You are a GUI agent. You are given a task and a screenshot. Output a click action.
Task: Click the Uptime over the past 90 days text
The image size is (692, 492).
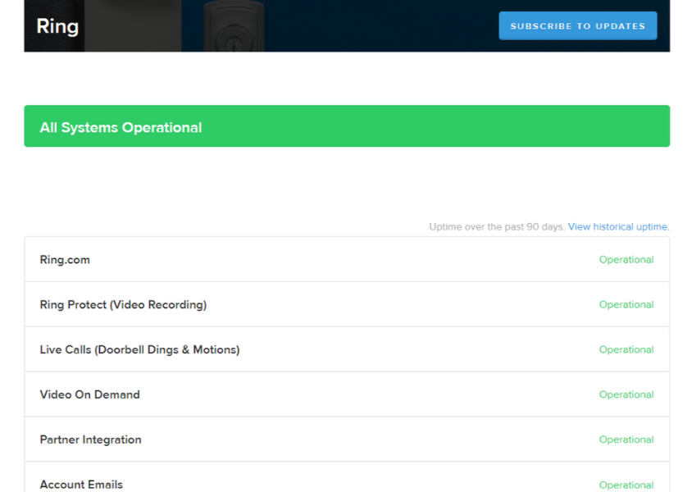[497, 227]
